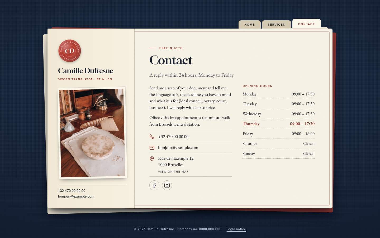Click the sidebar email address

click(x=76, y=196)
